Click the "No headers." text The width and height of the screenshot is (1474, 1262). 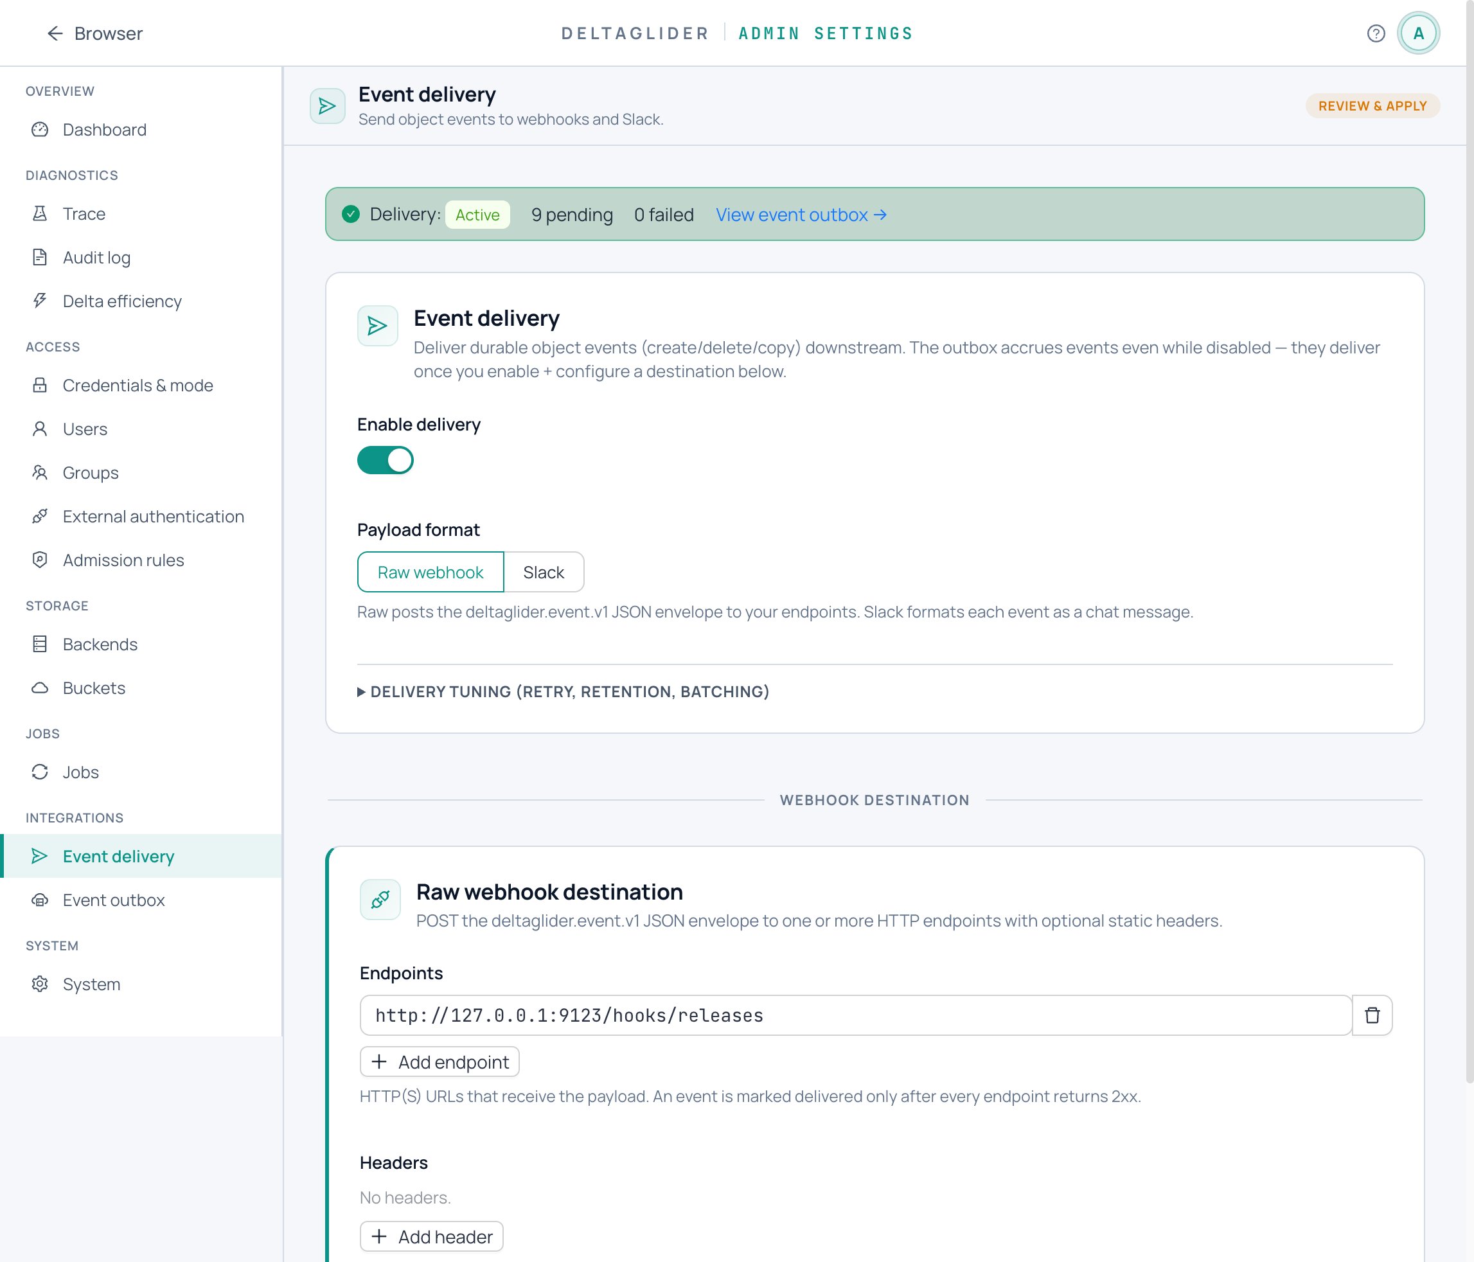(x=405, y=1197)
